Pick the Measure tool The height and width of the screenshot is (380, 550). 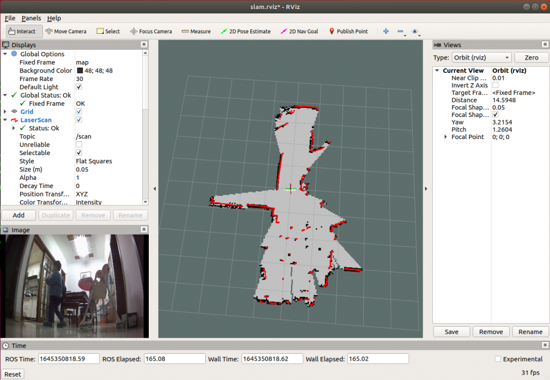coord(196,31)
